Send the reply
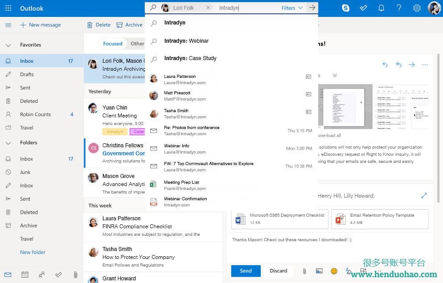The image size is (443, 283). 246,271
